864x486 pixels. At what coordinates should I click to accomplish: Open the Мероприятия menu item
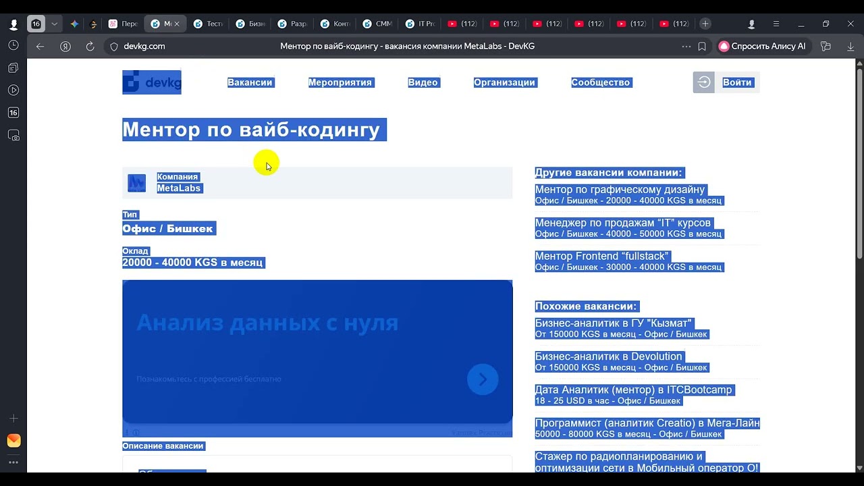[340, 82]
